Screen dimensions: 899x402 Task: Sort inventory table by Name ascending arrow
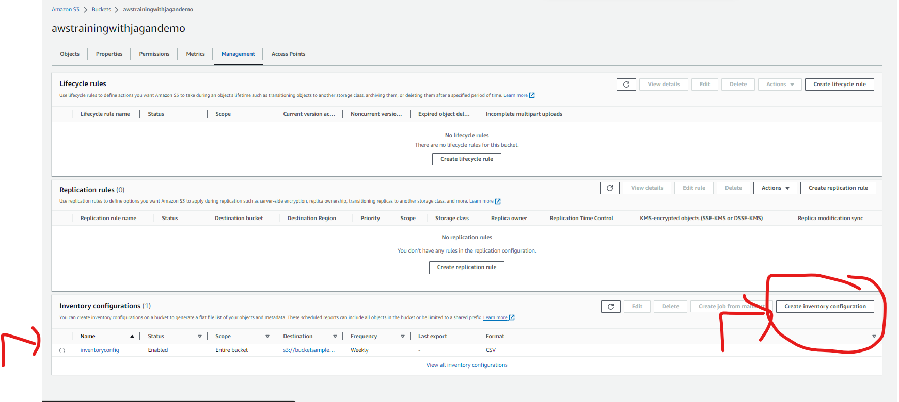tap(132, 337)
